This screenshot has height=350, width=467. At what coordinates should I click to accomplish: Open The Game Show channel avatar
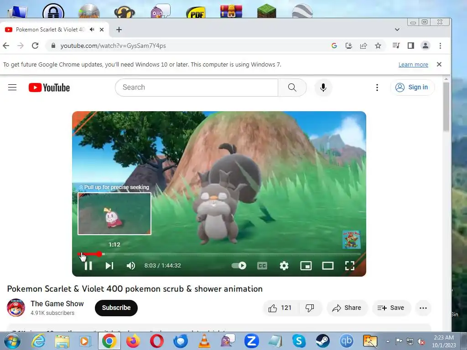click(x=16, y=308)
